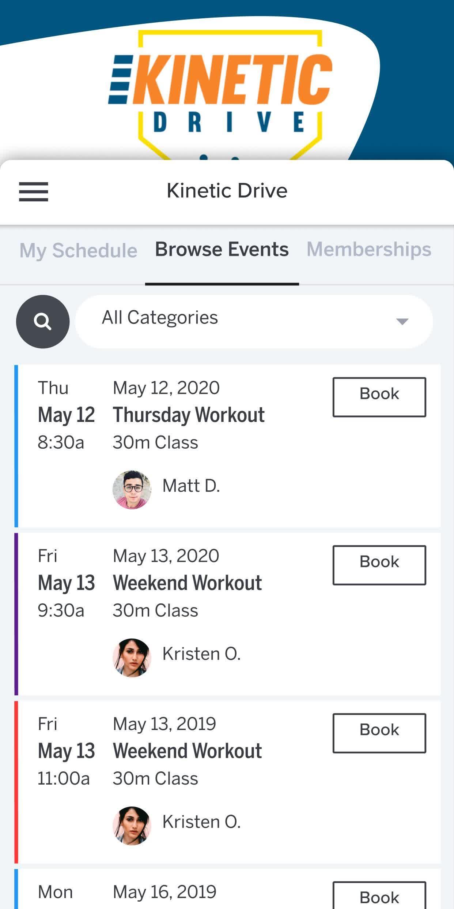Open Kristen O.'s avatar for May 13, 2020
Screen dimensions: 454x909
(132, 658)
